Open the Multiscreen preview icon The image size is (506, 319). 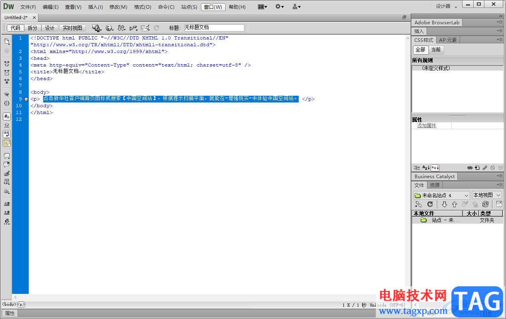tap(97, 28)
